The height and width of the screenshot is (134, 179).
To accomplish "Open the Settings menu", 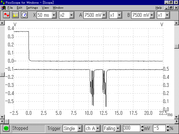I will pos(32,8).
